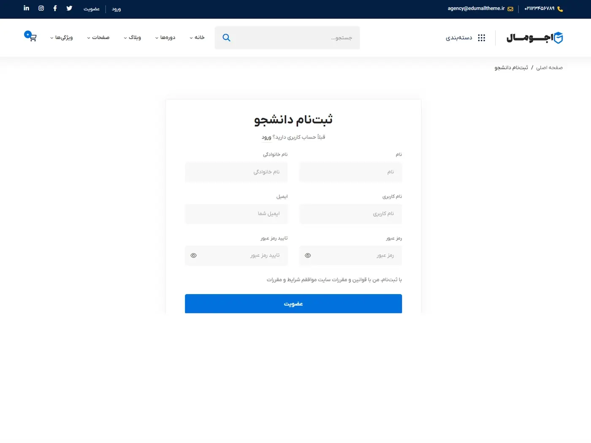591x443 pixels.
Task: Click inside the نام input field
Action: 350,172
